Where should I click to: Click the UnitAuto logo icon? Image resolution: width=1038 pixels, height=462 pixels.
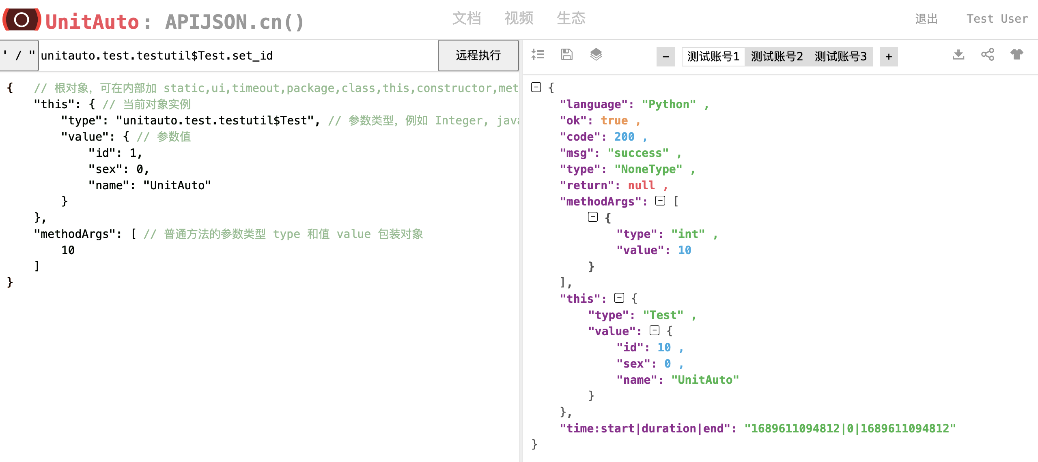point(22,19)
